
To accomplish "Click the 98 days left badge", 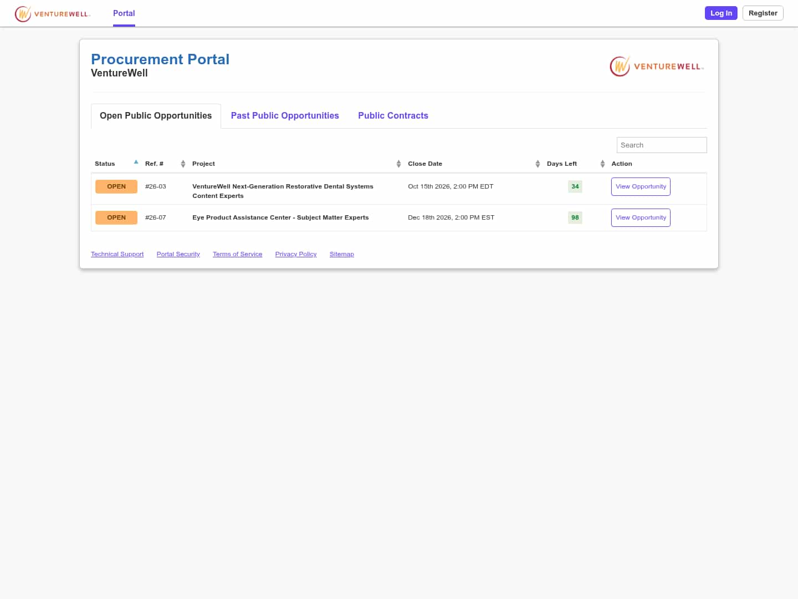I will (x=575, y=217).
